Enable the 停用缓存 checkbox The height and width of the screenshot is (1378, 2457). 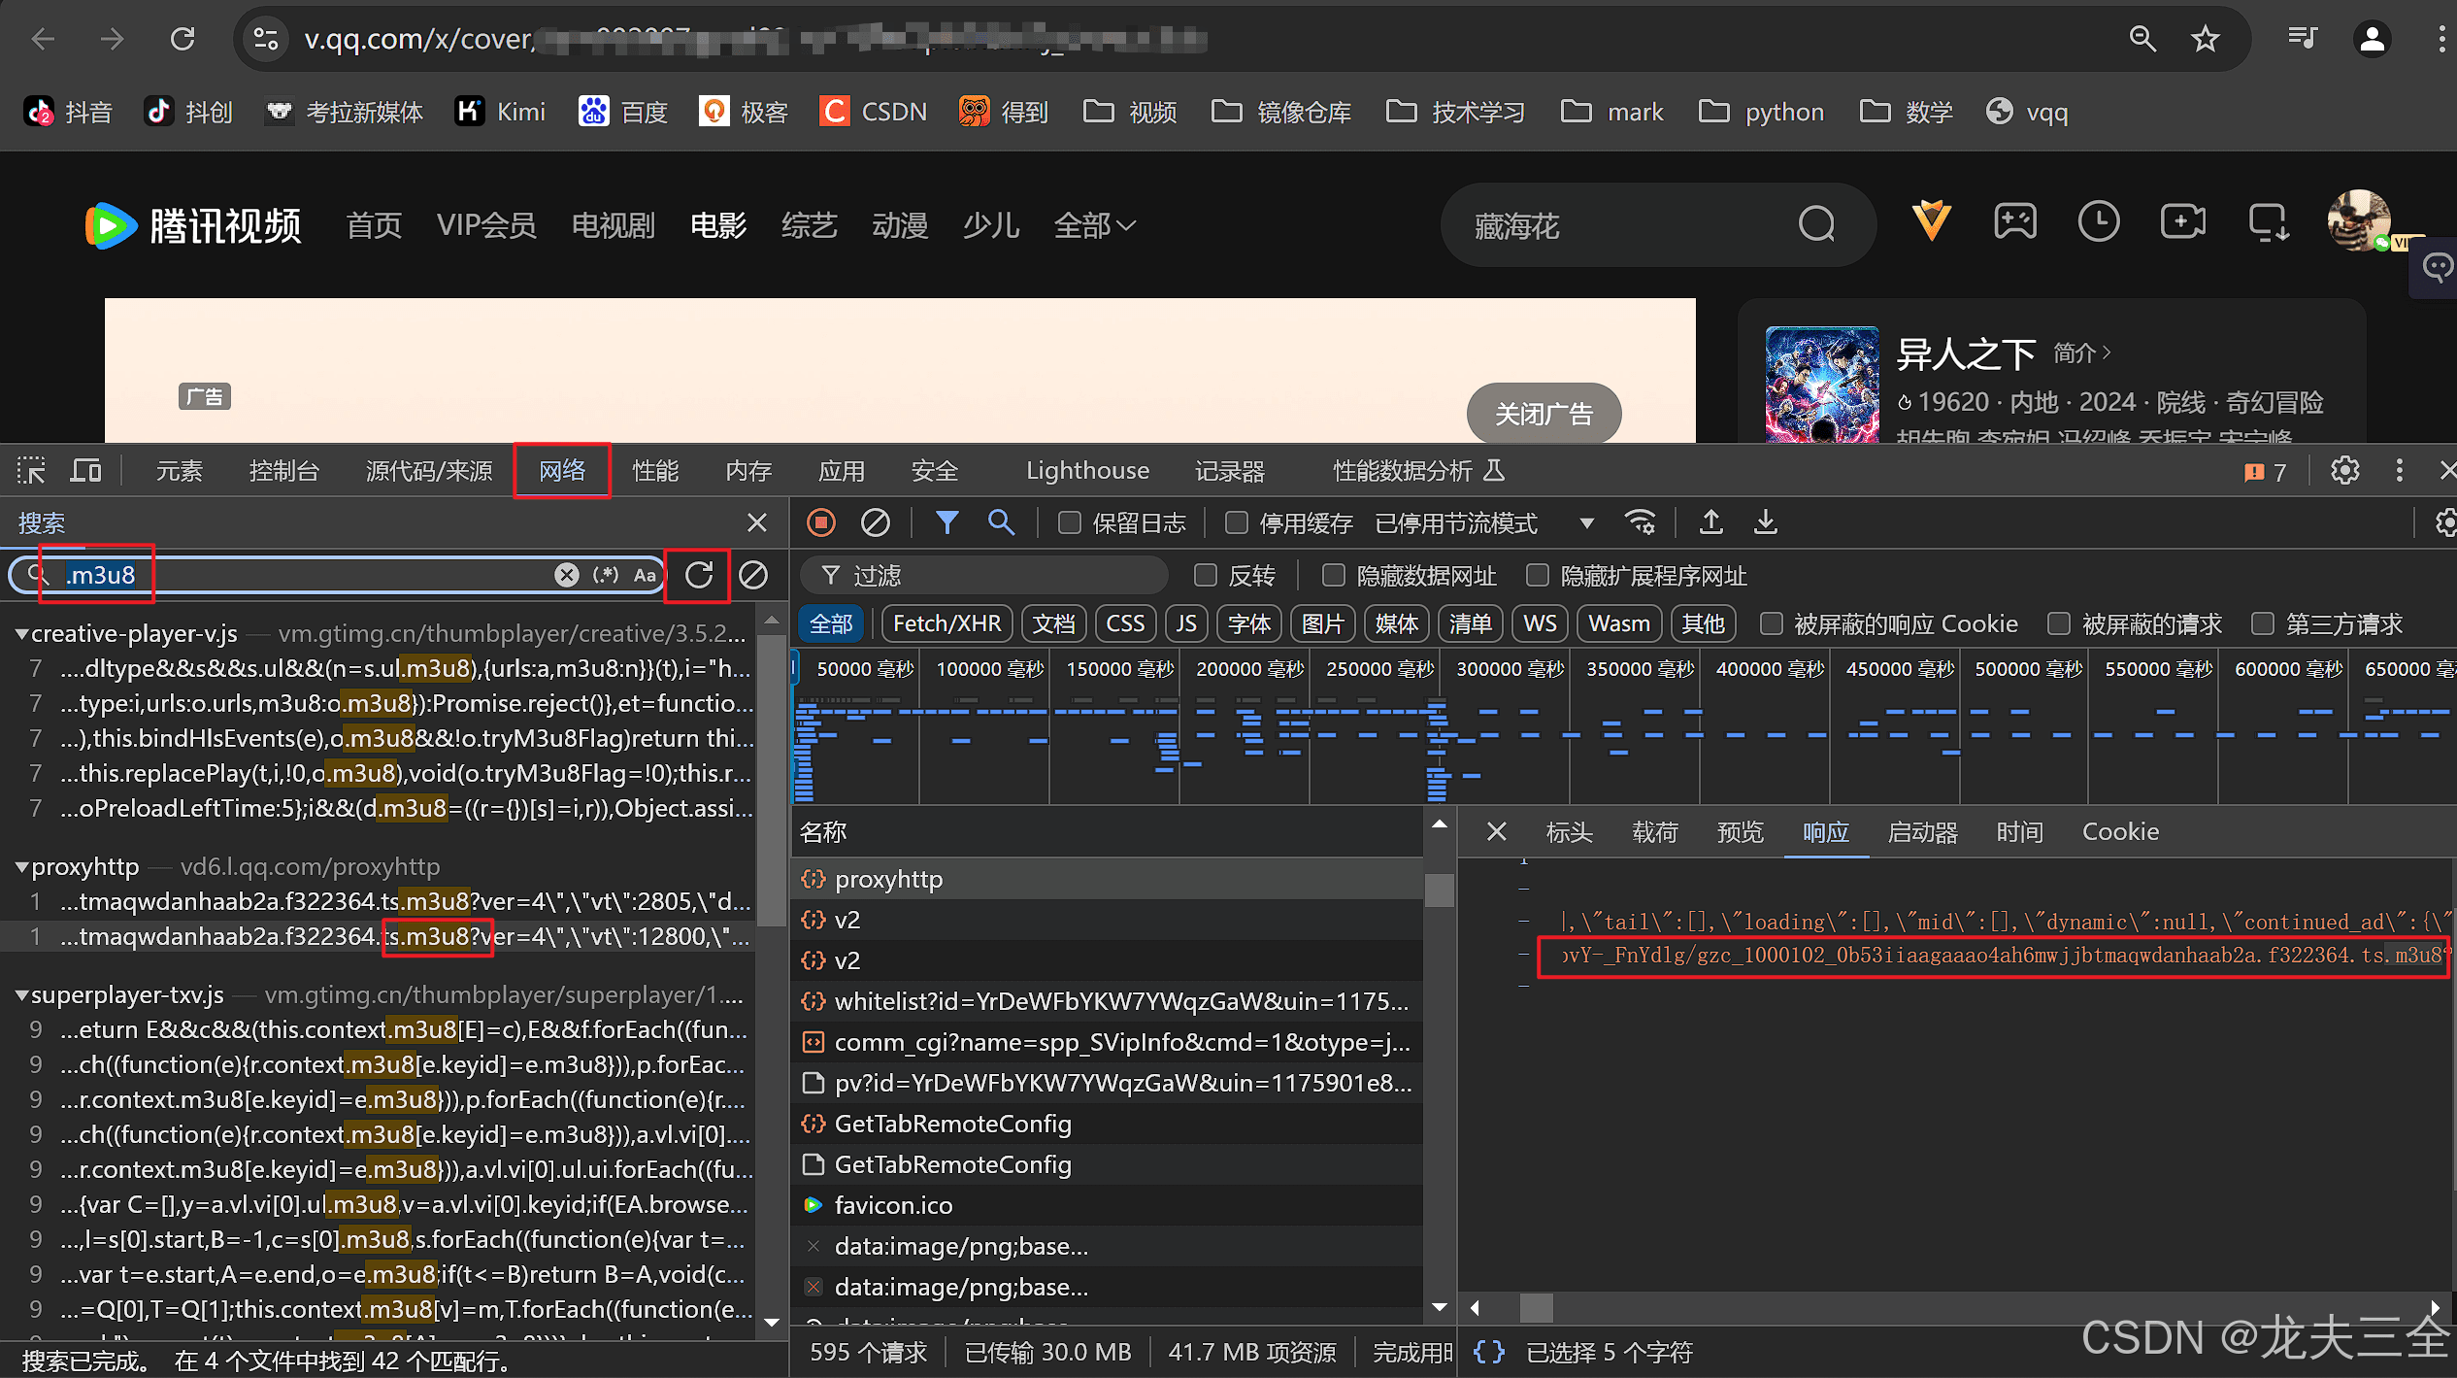(x=1236, y=522)
